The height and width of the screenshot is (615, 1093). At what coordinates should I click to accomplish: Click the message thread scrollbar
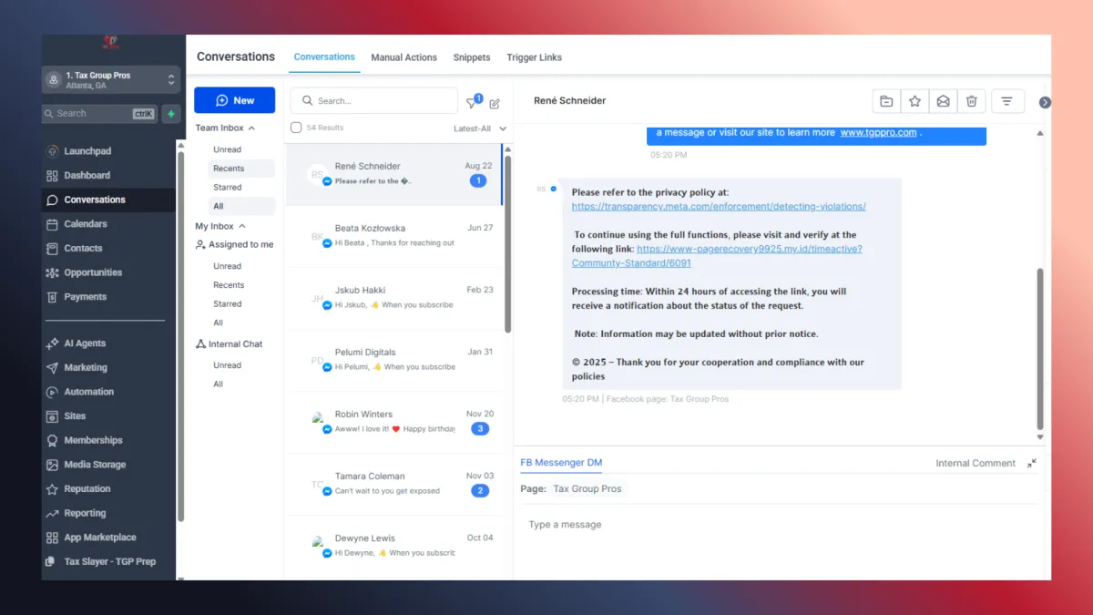(x=1040, y=348)
